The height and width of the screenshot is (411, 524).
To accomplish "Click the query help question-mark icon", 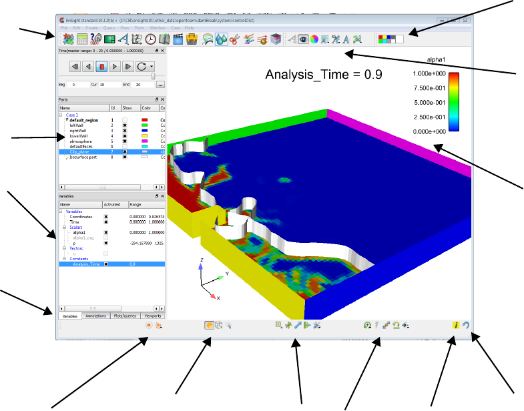I will 95,39.
